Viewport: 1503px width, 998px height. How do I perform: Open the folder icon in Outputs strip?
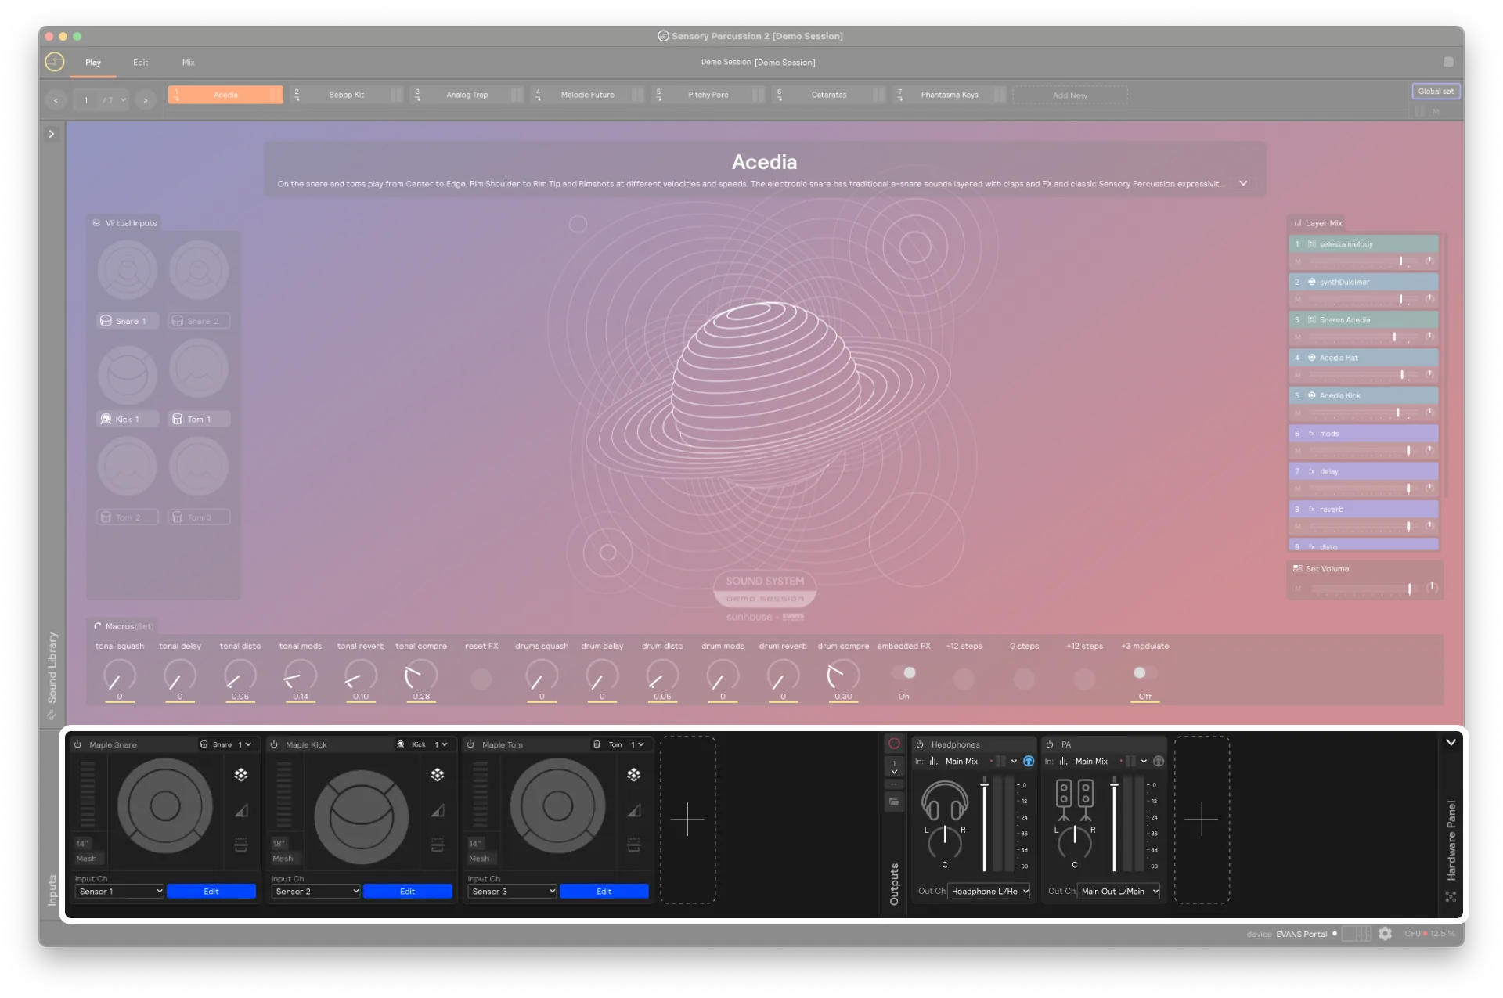point(894,802)
